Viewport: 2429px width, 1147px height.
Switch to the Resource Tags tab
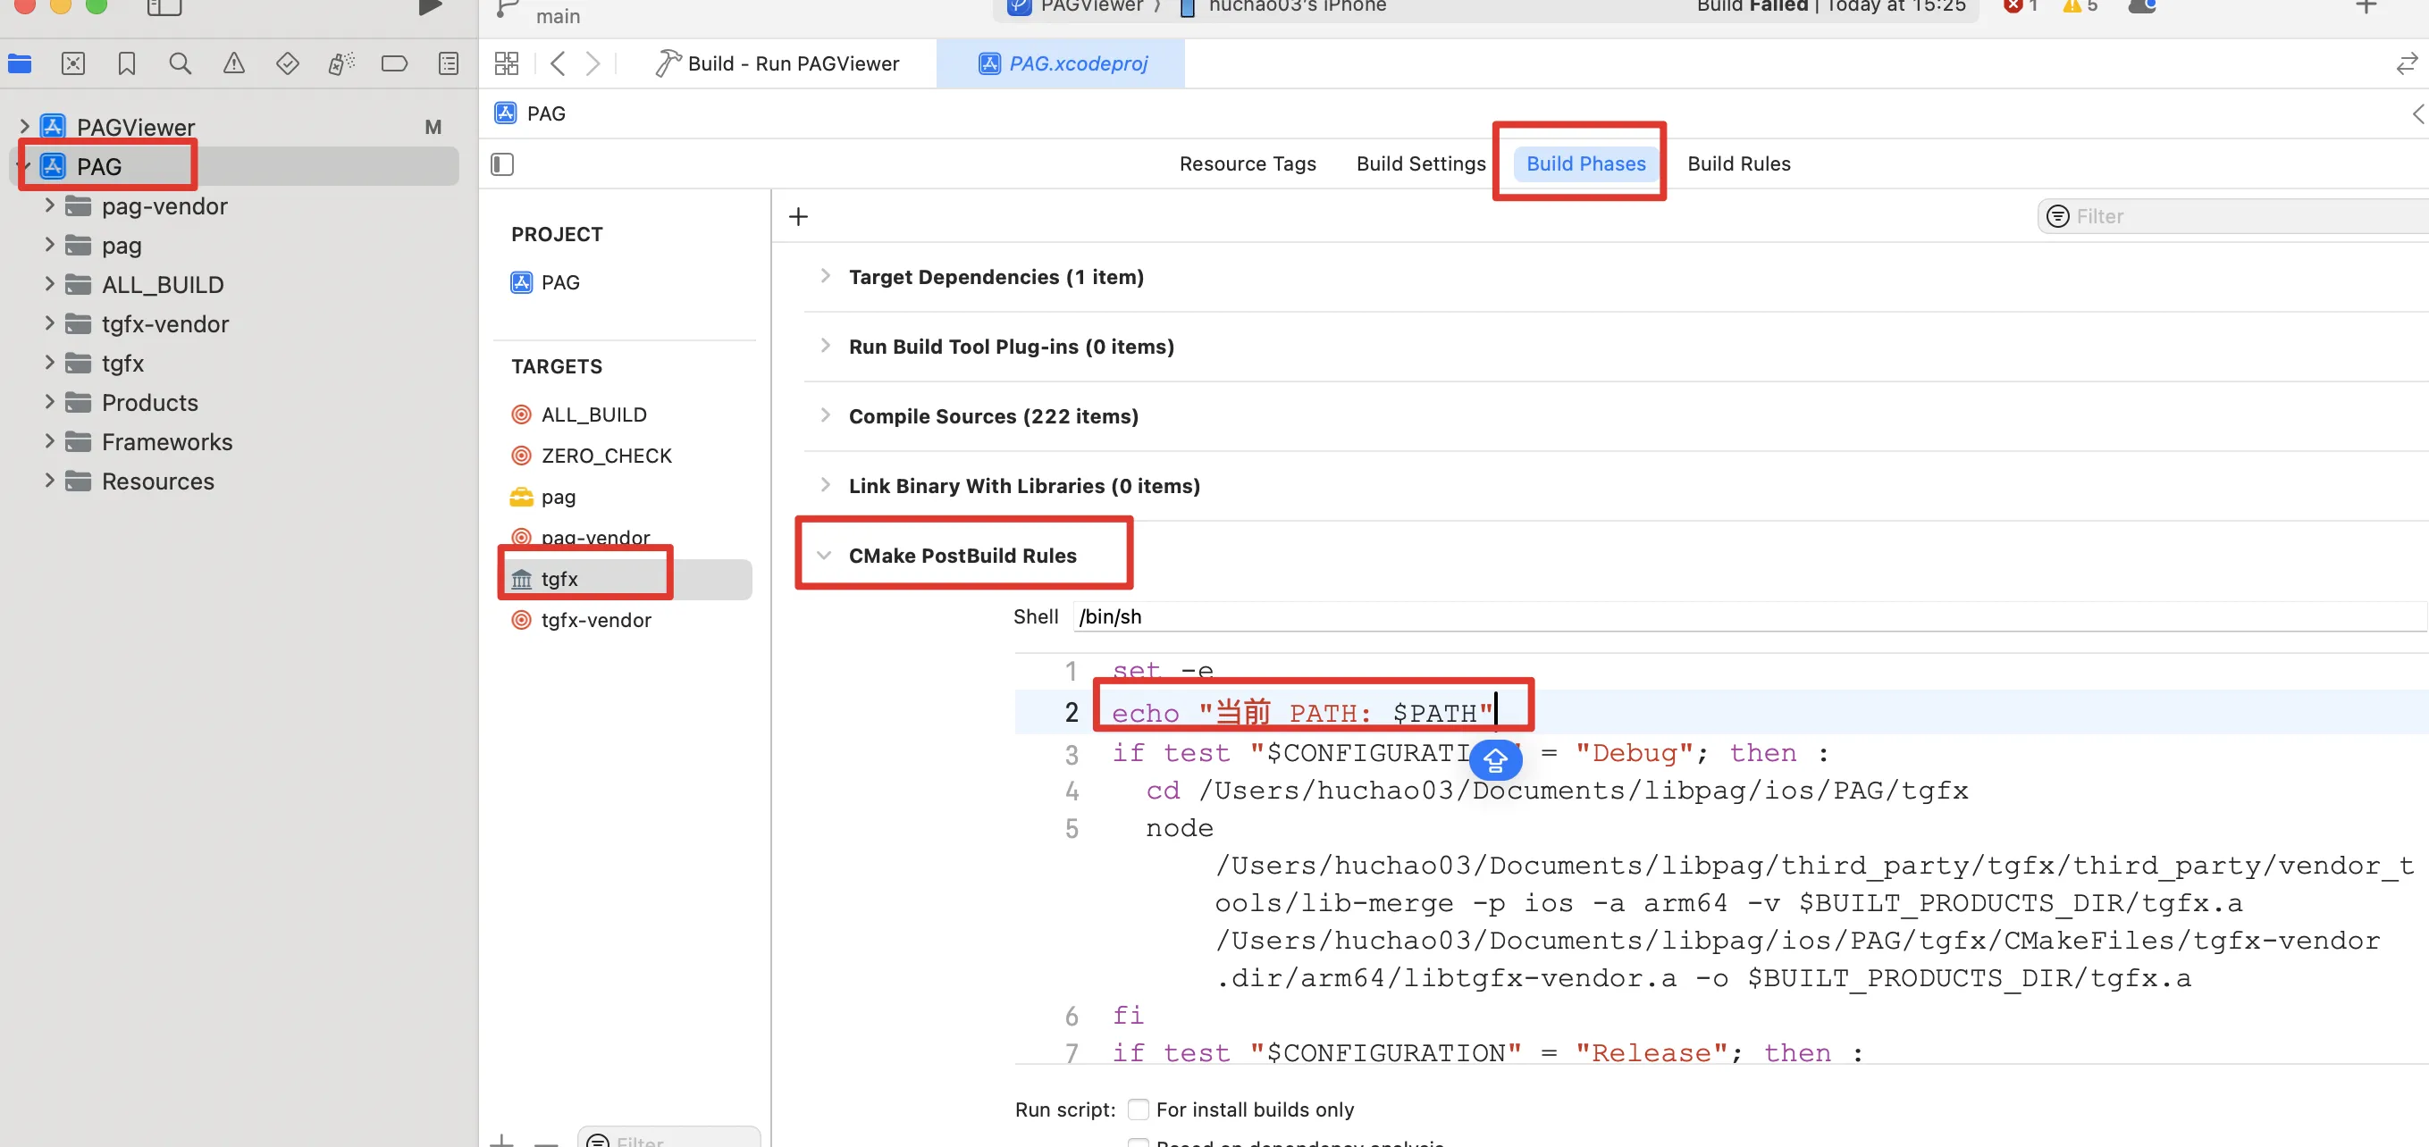coord(1248,164)
